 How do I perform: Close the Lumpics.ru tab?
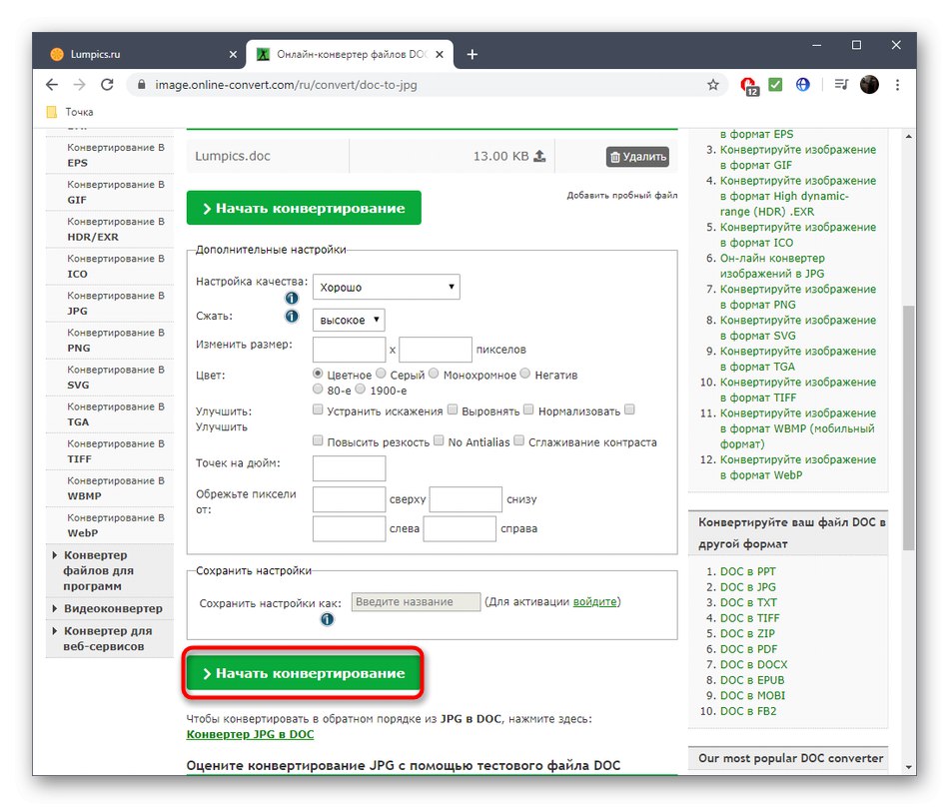tap(233, 55)
